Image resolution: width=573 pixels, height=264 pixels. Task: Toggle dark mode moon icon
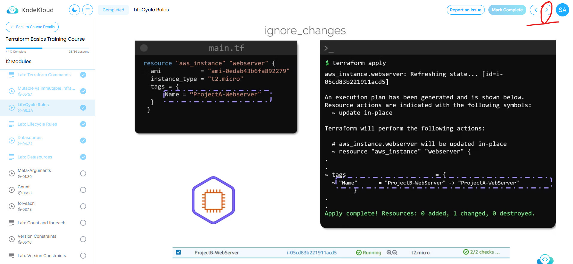click(x=74, y=10)
